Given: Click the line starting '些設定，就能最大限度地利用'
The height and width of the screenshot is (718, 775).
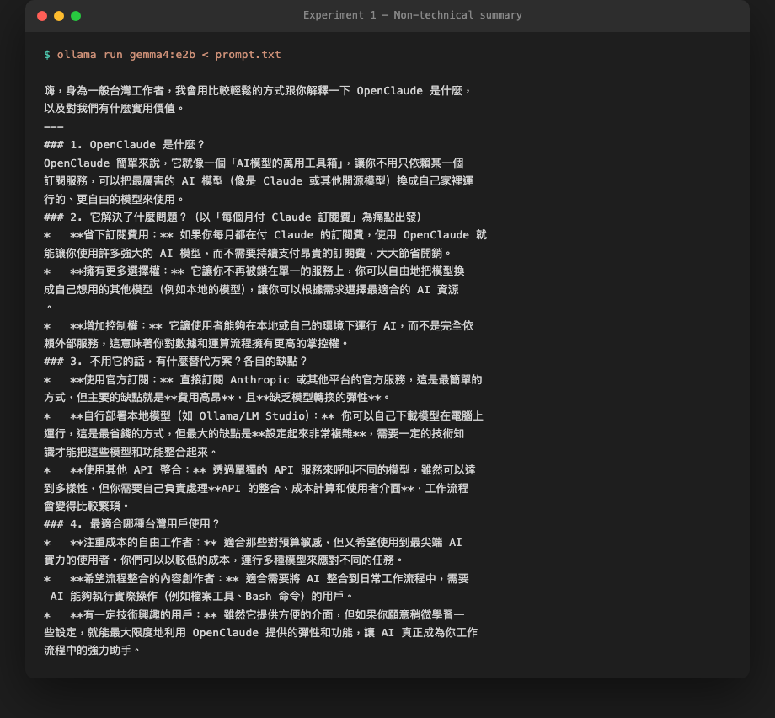Looking at the screenshot, I should pyautogui.click(x=260, y=632).
